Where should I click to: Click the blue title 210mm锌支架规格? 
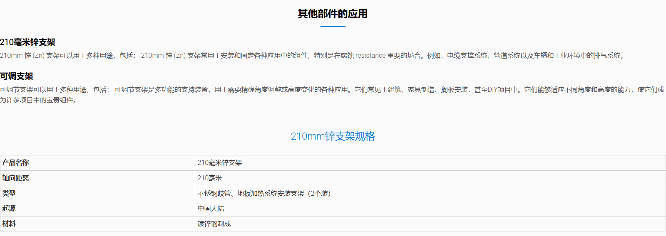pos(333,136)
